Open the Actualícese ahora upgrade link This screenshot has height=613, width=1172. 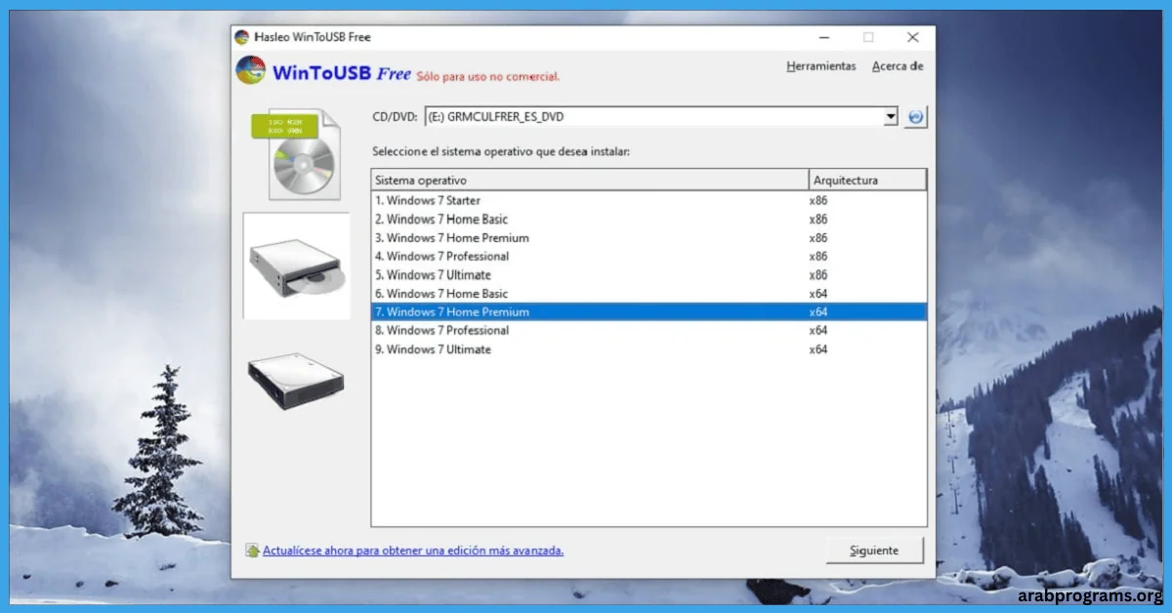click(413, 551)
